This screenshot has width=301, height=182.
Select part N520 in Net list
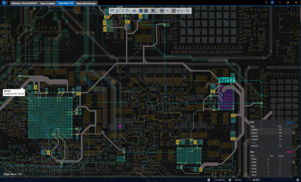[x=271, y=166]
